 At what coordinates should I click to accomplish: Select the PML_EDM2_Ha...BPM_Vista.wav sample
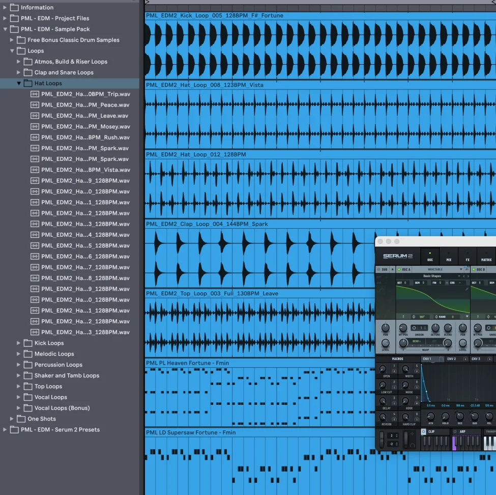[x=80, y=170]
